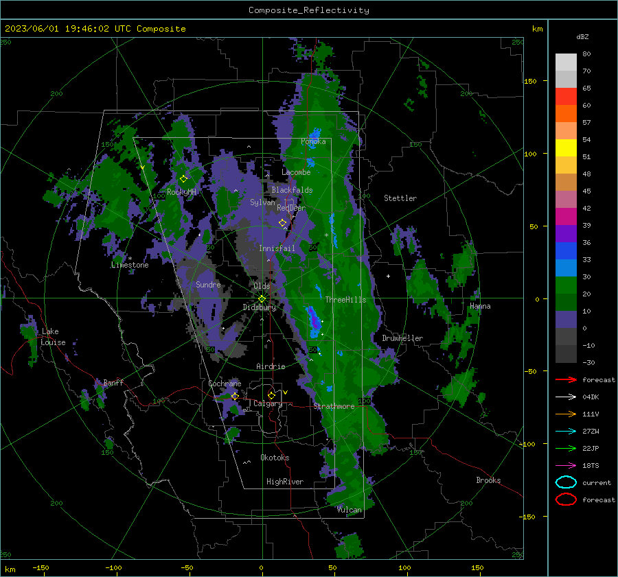Select the 36 dBZ blue color swatch
This screenshot has width=618, height=577.
coord(566,250)
